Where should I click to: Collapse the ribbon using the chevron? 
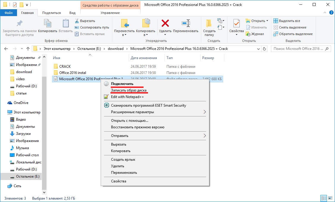[324, 13]
